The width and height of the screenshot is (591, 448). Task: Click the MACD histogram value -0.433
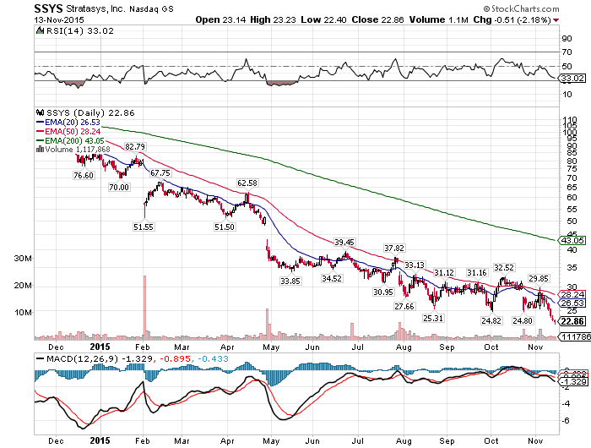click(x=213, y=358)
